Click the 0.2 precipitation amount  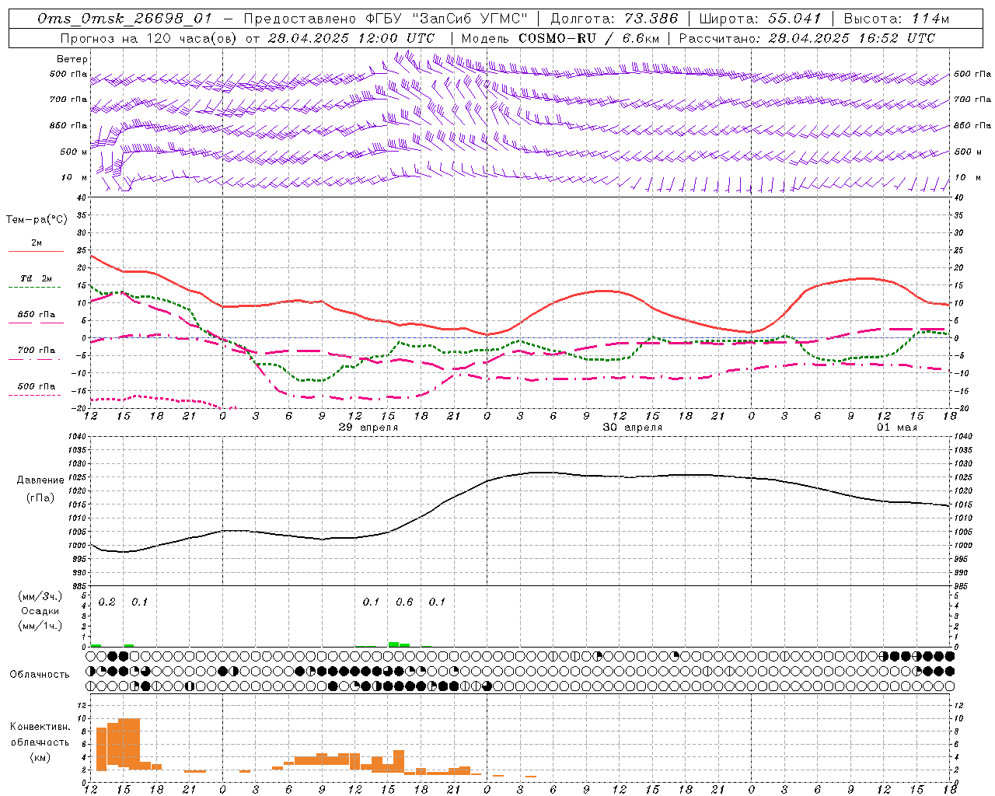tap(107, 602)
